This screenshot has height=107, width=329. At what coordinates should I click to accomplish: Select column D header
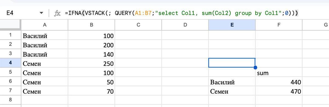185,25
